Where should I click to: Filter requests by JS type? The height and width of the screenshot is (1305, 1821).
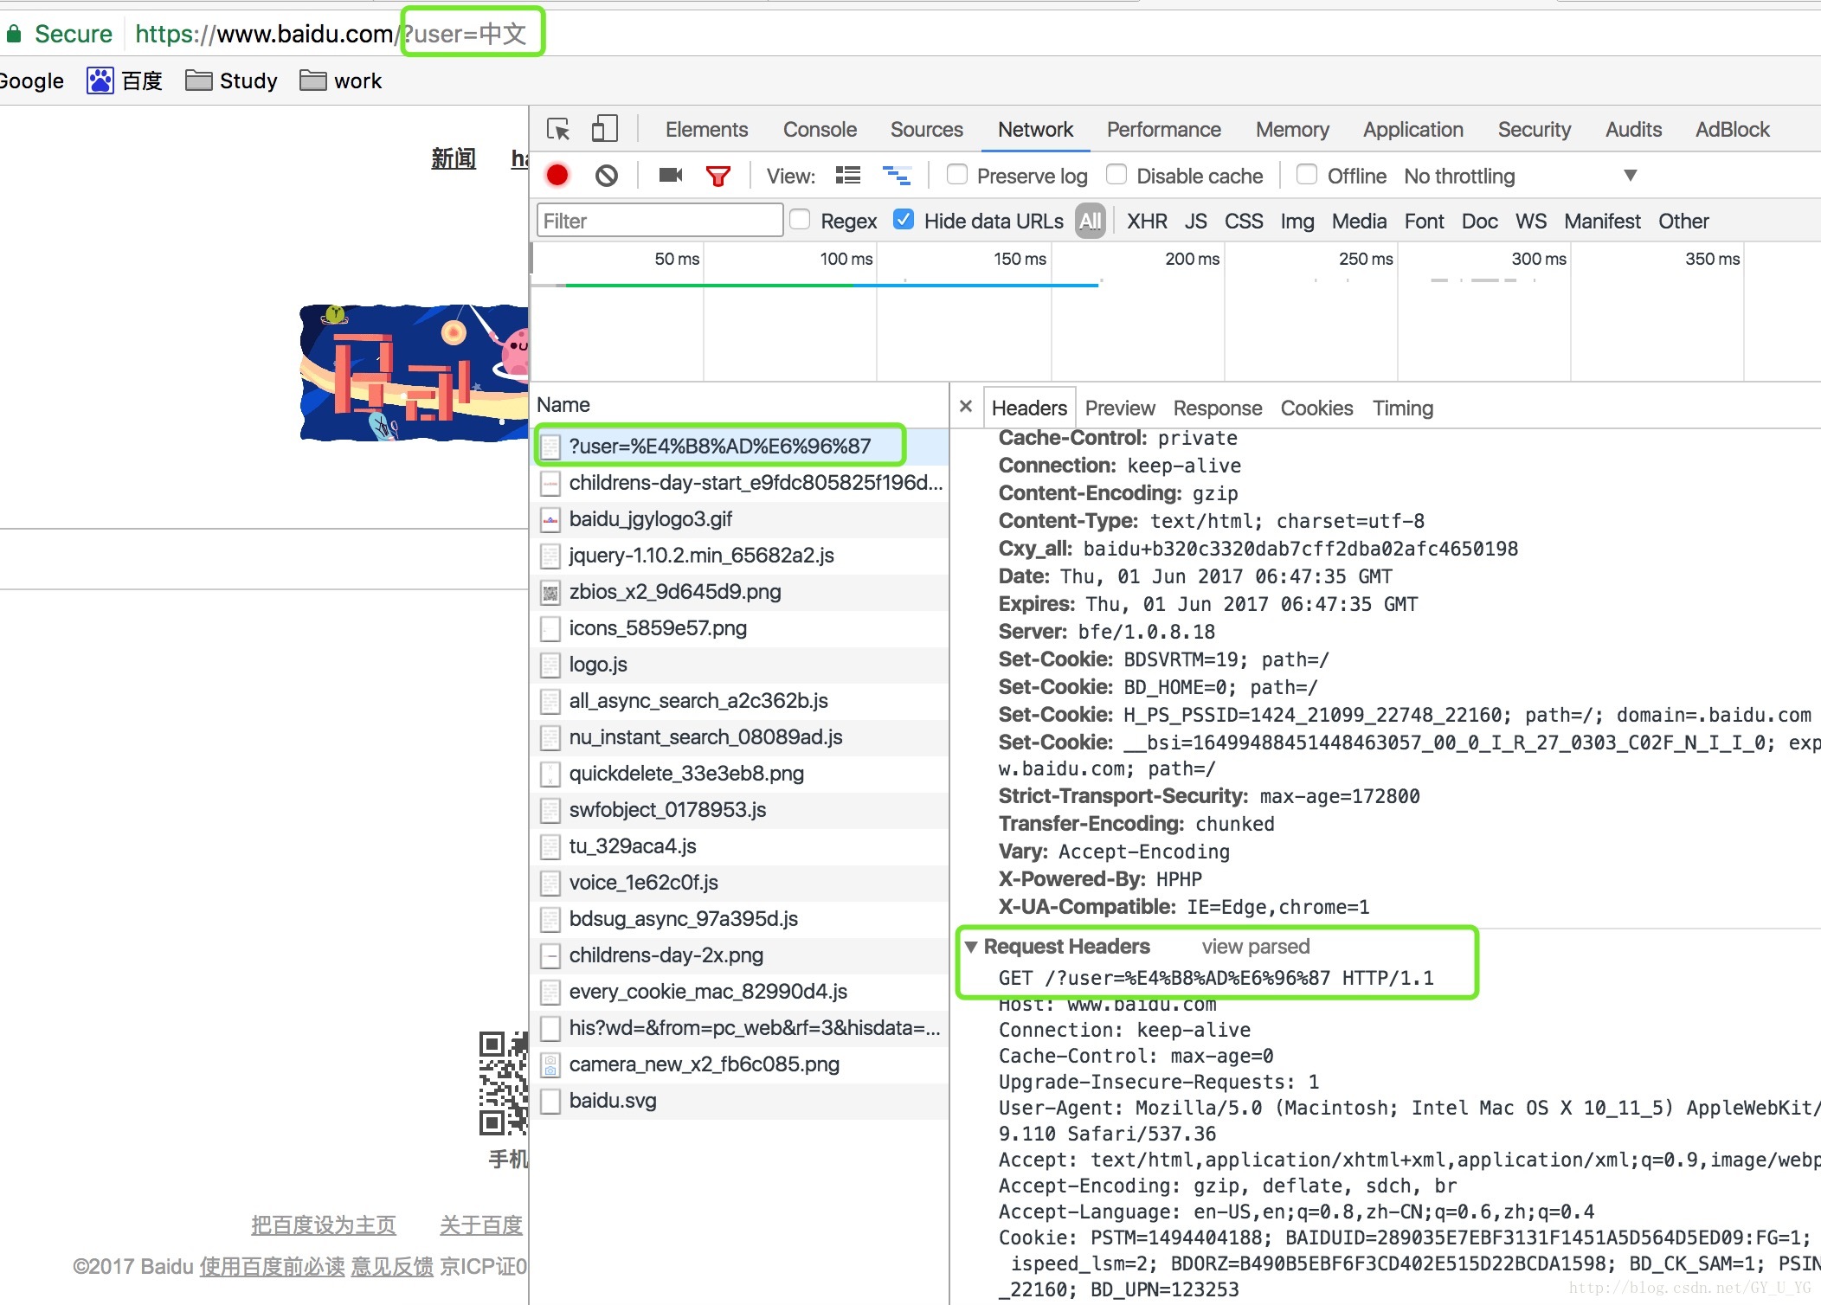click(x=1195, y=222)
